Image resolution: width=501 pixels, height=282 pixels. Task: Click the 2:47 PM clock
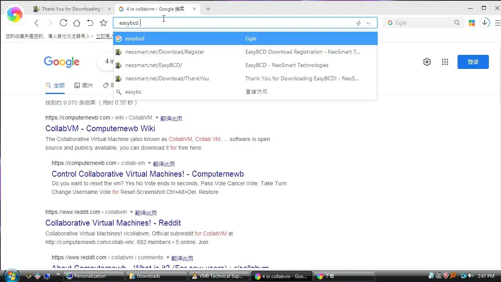click(x=486, y=276)
